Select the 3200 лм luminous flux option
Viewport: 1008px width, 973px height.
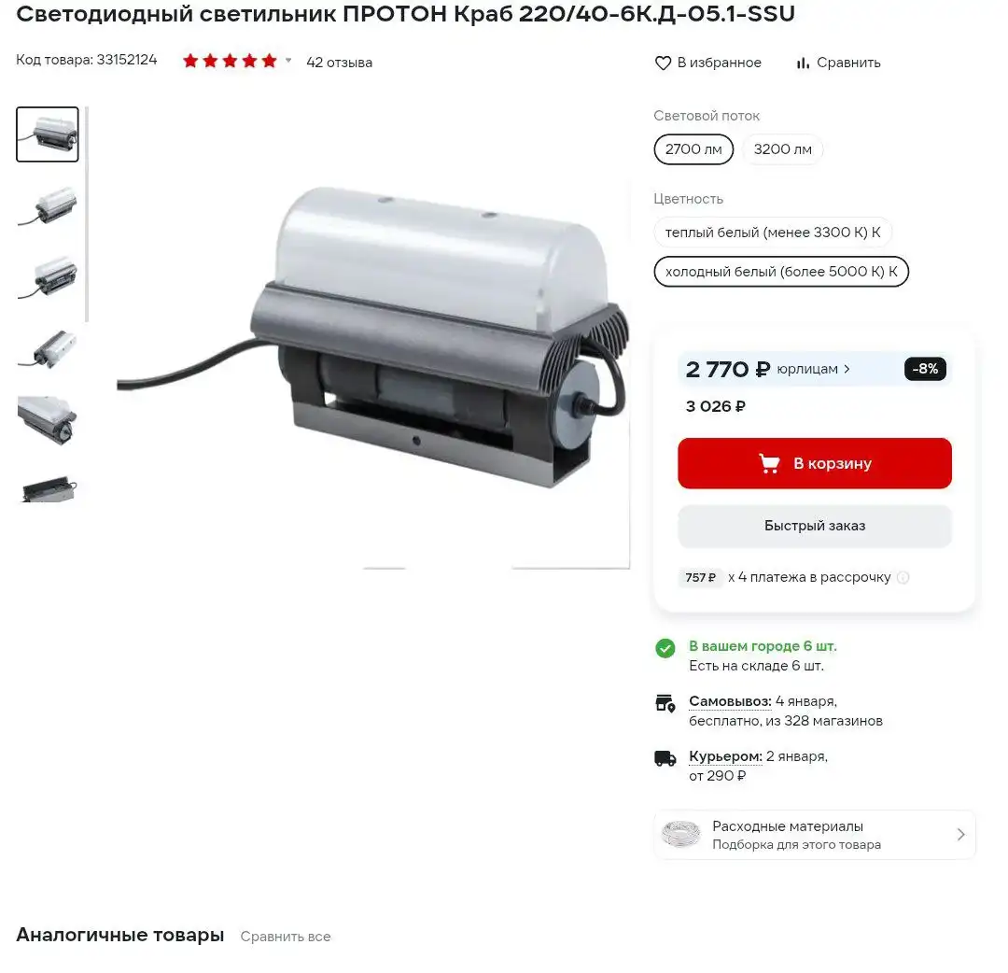click(x=782, y=149)
